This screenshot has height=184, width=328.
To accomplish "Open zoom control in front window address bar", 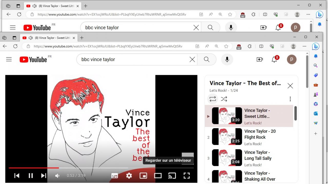I will pyautogui.click(x=217, y=46).
